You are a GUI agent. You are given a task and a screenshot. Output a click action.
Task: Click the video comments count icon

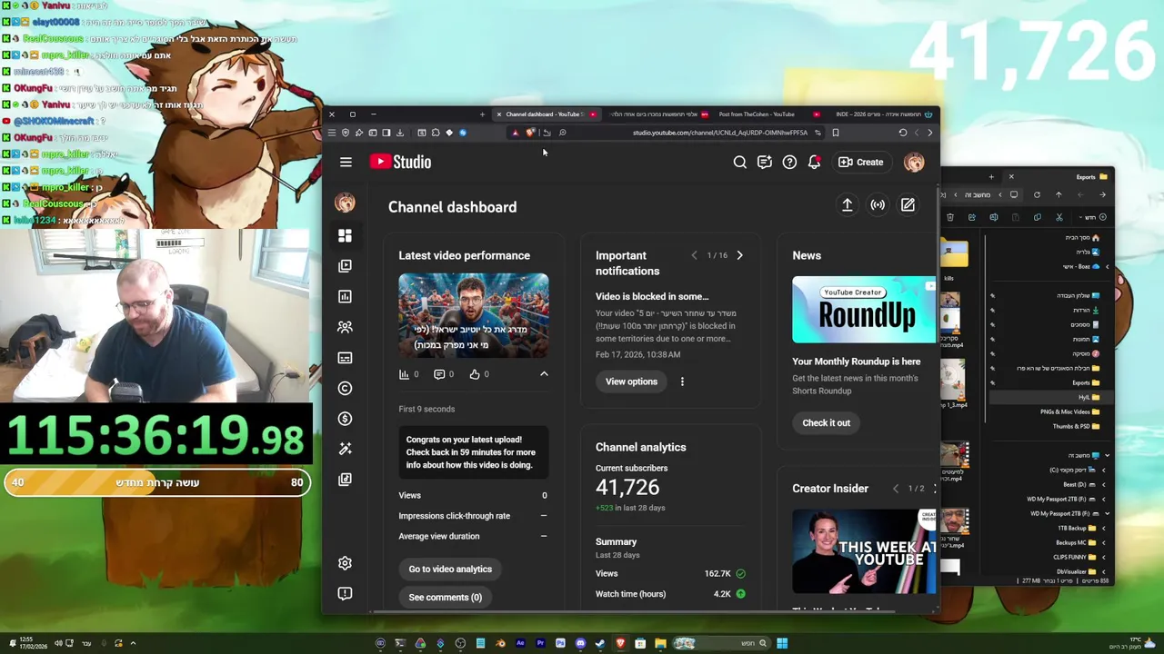click(439, 374)
